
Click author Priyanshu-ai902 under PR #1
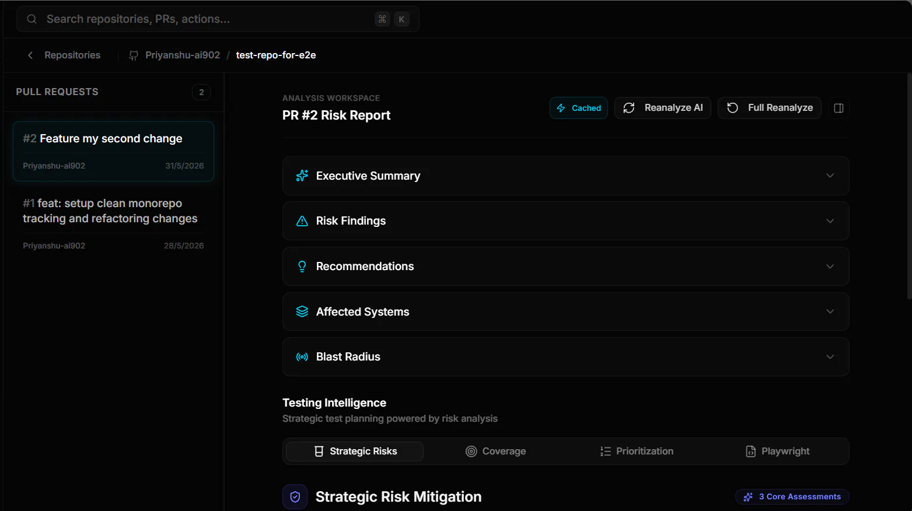pos(54,246)
